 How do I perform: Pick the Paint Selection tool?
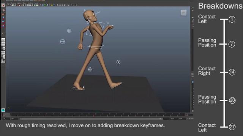pos(3,14)
